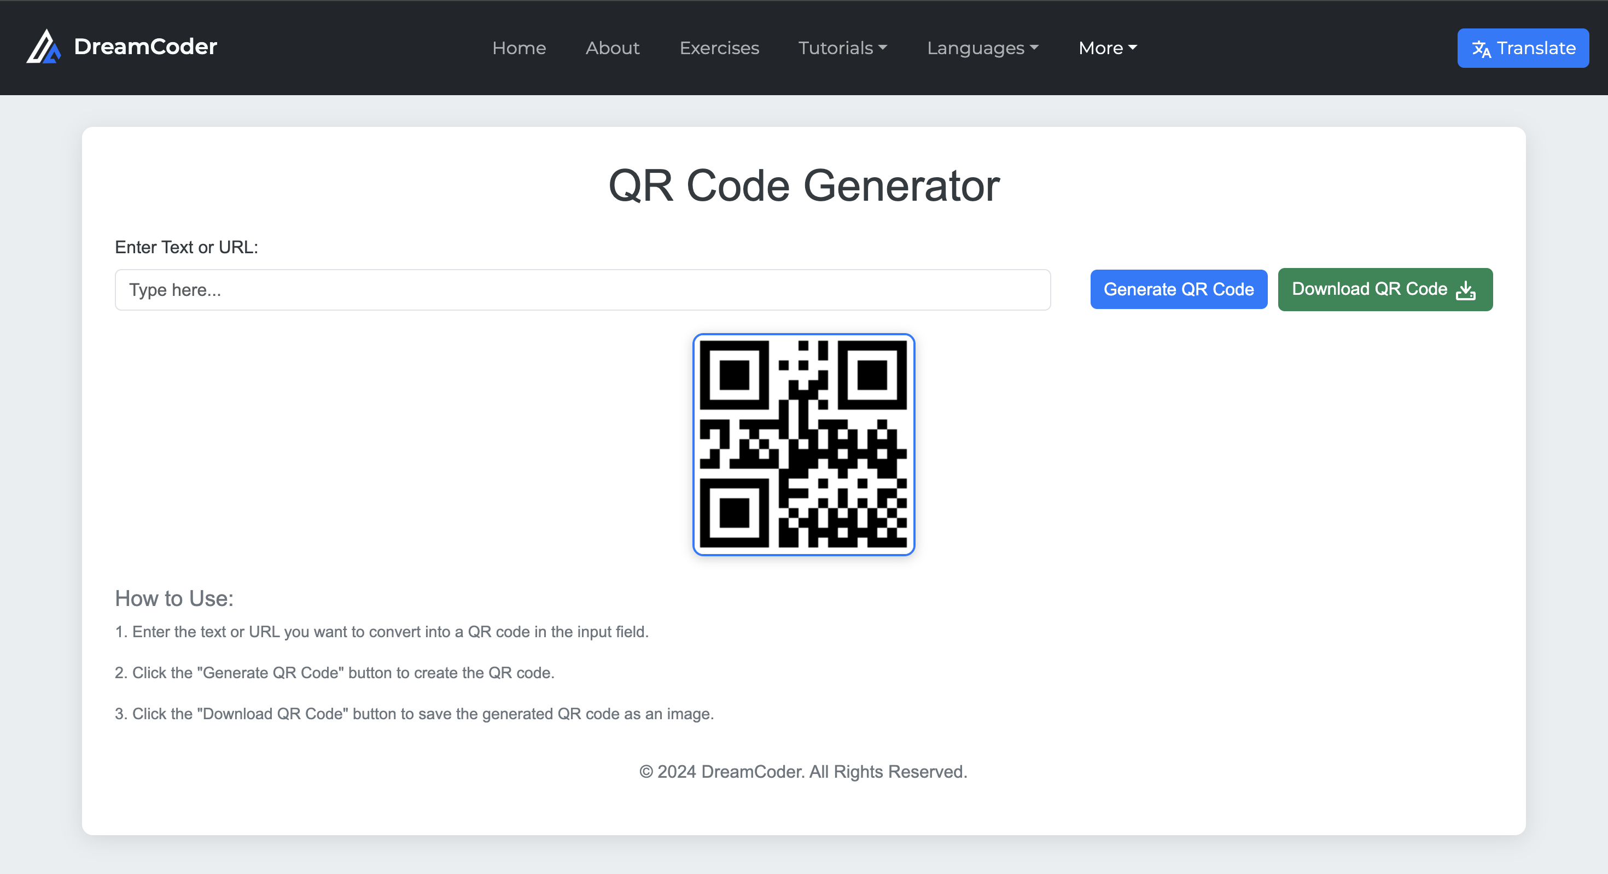This screenshot has height=874, width=1608.
Task: Go to the Home nav link
Action: tap(518, 48)
